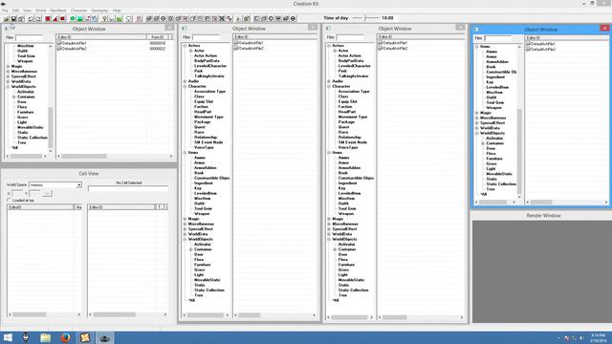612x344 pixels.
Task: Click the redo arrow toolbar icon
Action: coord(38,19)
